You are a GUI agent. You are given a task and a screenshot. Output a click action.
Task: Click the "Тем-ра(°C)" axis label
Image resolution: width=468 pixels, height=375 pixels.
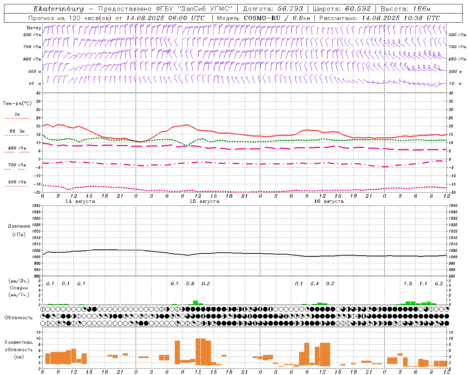(17, 104)
